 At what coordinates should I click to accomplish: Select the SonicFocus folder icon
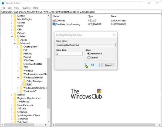[15, 102]
